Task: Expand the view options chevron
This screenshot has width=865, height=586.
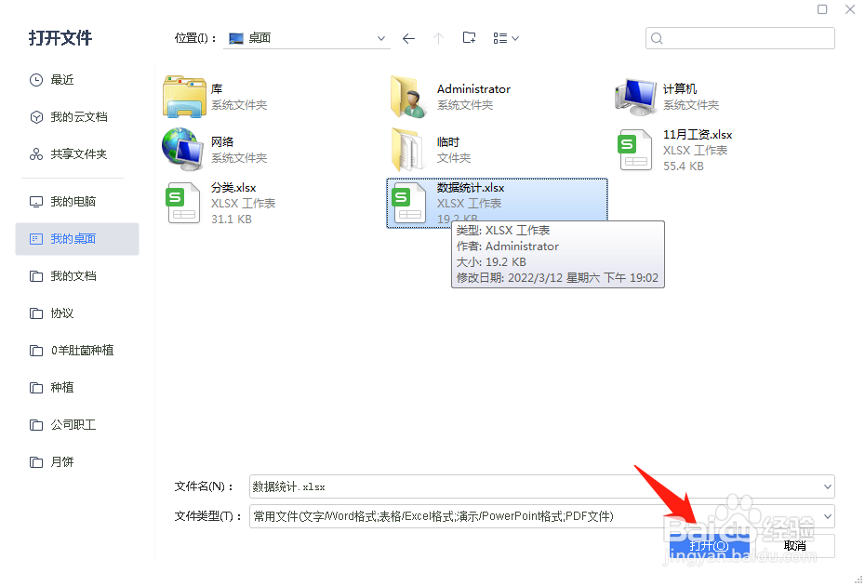Action: (x=513, y=38)
